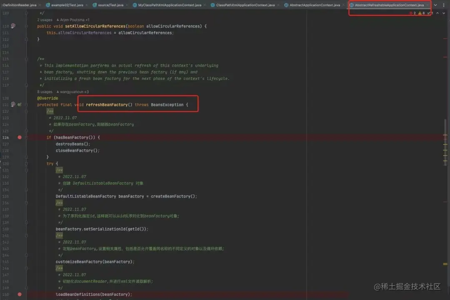This screenshot has width=450, height=300.
Task: Click the createBeanFactory() call
Action: (x=173, y=196)
